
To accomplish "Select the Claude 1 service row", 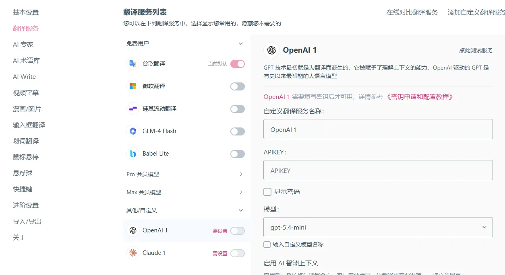I will click(187, 253).
